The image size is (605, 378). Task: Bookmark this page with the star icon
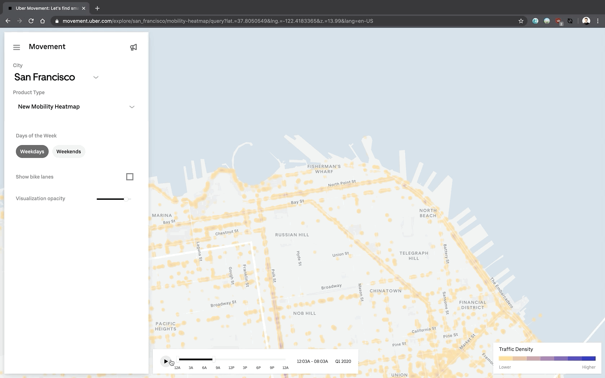tap(521, 21)
